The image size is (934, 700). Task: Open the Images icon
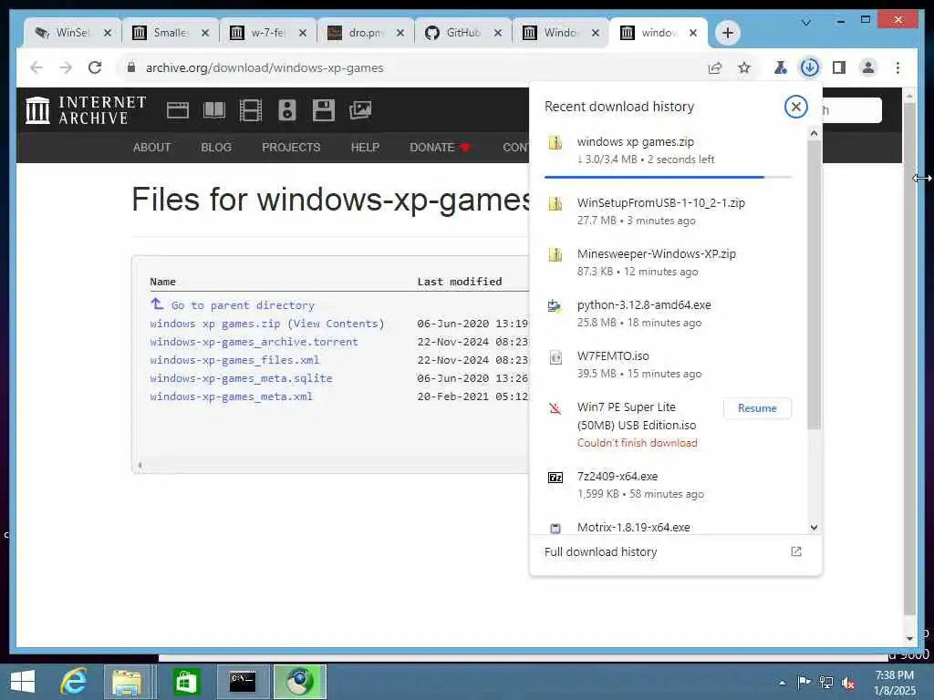[360, 110]
